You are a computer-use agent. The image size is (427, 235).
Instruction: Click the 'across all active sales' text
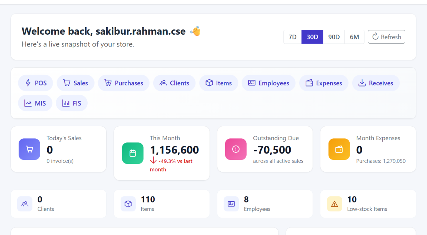[x=278, y=161]
